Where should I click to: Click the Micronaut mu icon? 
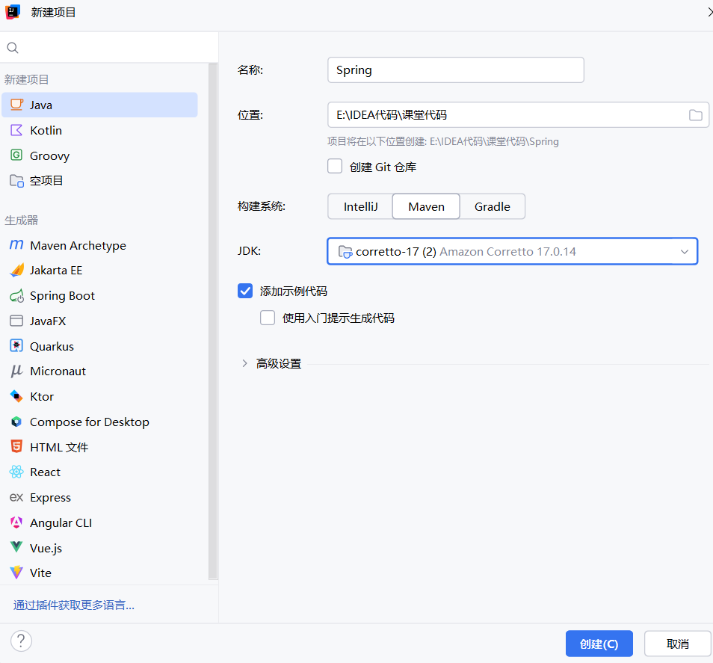tap(16, 371)
